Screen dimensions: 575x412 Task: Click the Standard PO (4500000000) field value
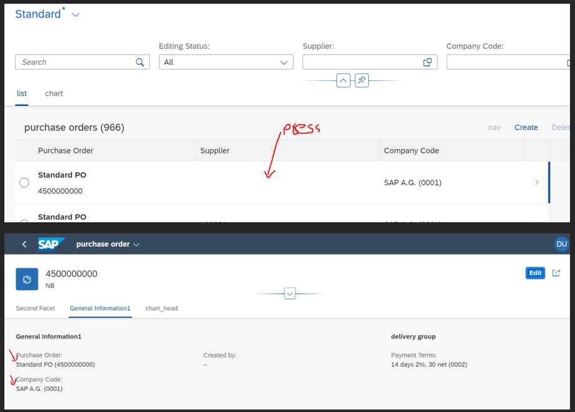55,364
